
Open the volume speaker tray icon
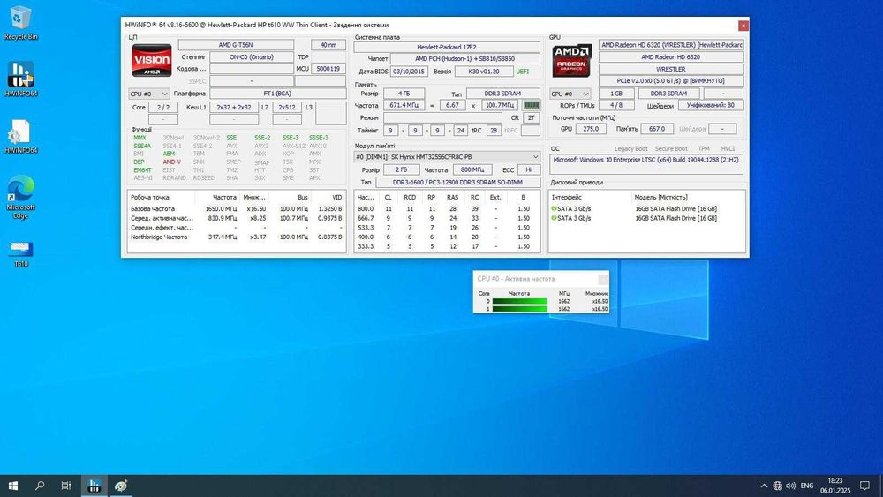coord(790,486)
